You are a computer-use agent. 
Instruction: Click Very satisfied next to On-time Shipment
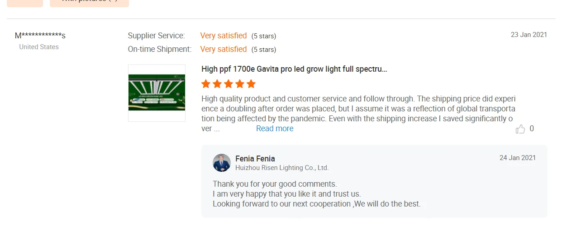tap(224, 49)
